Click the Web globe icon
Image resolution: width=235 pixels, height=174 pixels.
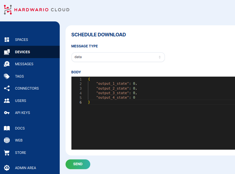click(x=6, y=140)
